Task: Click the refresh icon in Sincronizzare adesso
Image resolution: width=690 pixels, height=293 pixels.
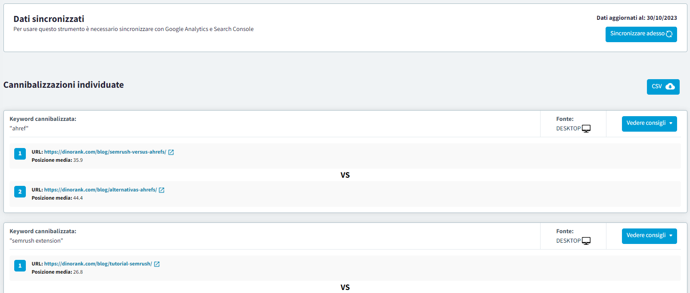Action: (x=669, y=34)
